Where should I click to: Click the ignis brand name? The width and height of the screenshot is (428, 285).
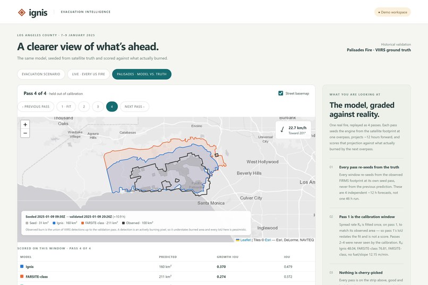point(38,13)
